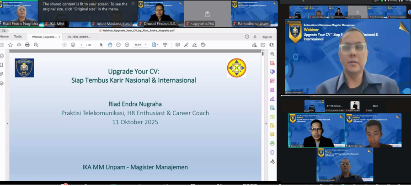The height and width of the screenshot is (186, 411).
Task: Click the print icon in Acrobat toolbar
Action: tap(27, 45)
